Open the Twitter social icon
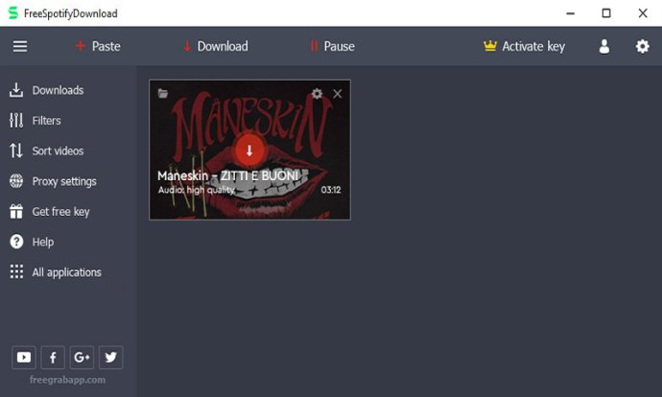The image size is (662, 397). pyautogui.click(x=110, y=358)
